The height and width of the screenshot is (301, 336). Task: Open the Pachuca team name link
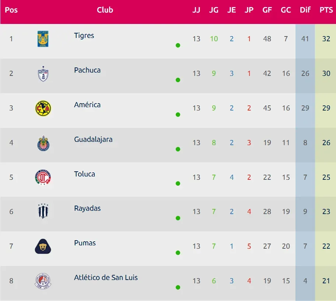click(x=87, y=70)
